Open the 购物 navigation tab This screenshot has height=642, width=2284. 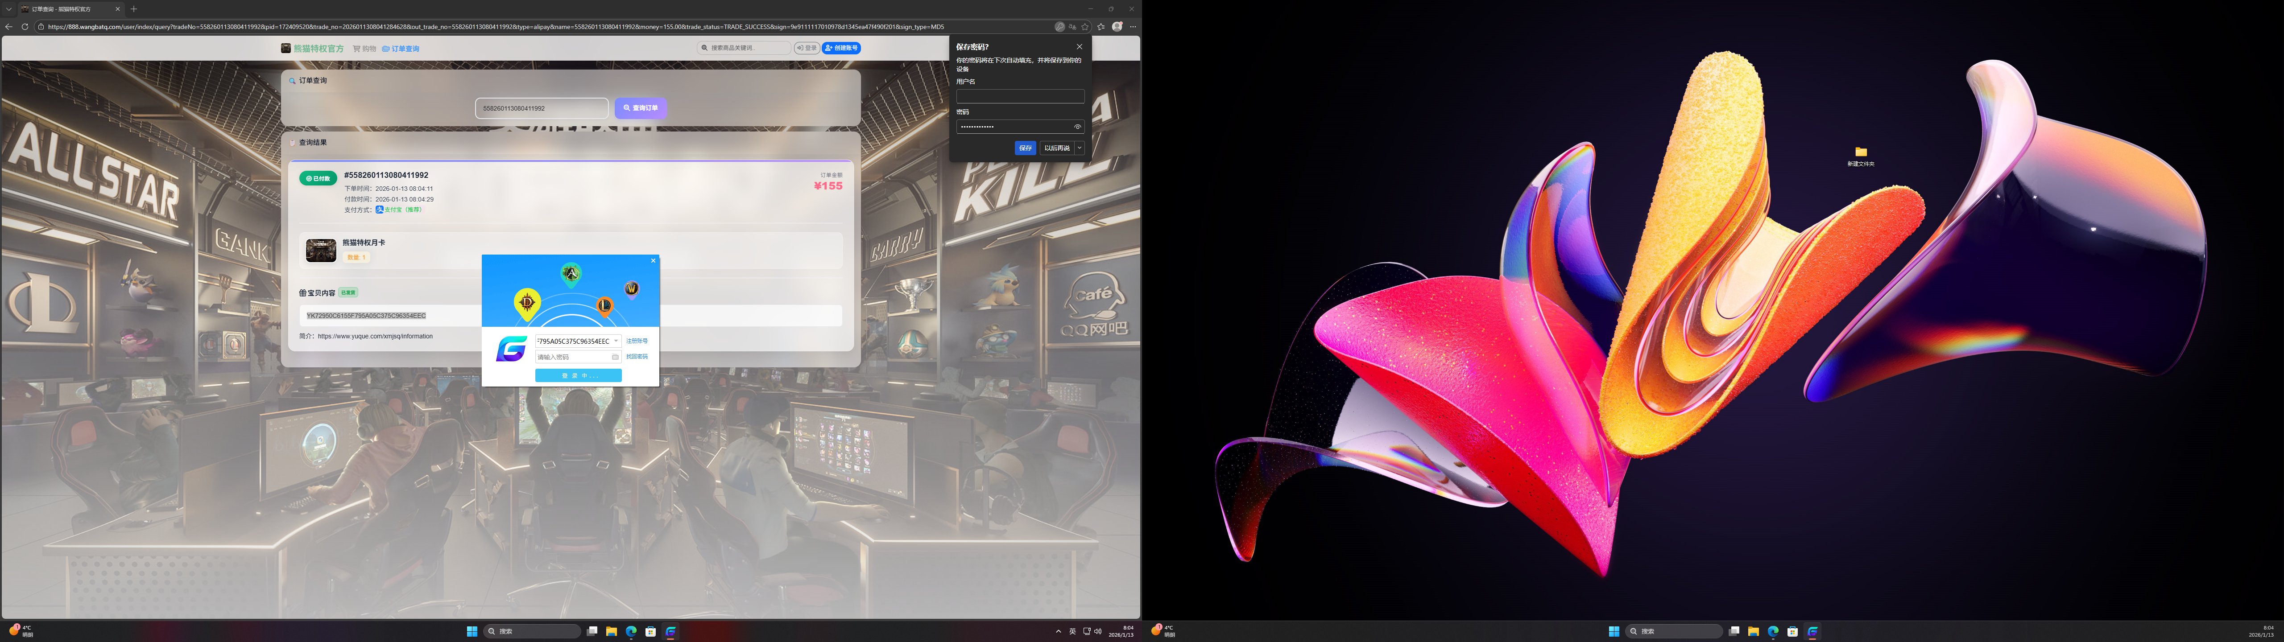(x=364, y=49)
